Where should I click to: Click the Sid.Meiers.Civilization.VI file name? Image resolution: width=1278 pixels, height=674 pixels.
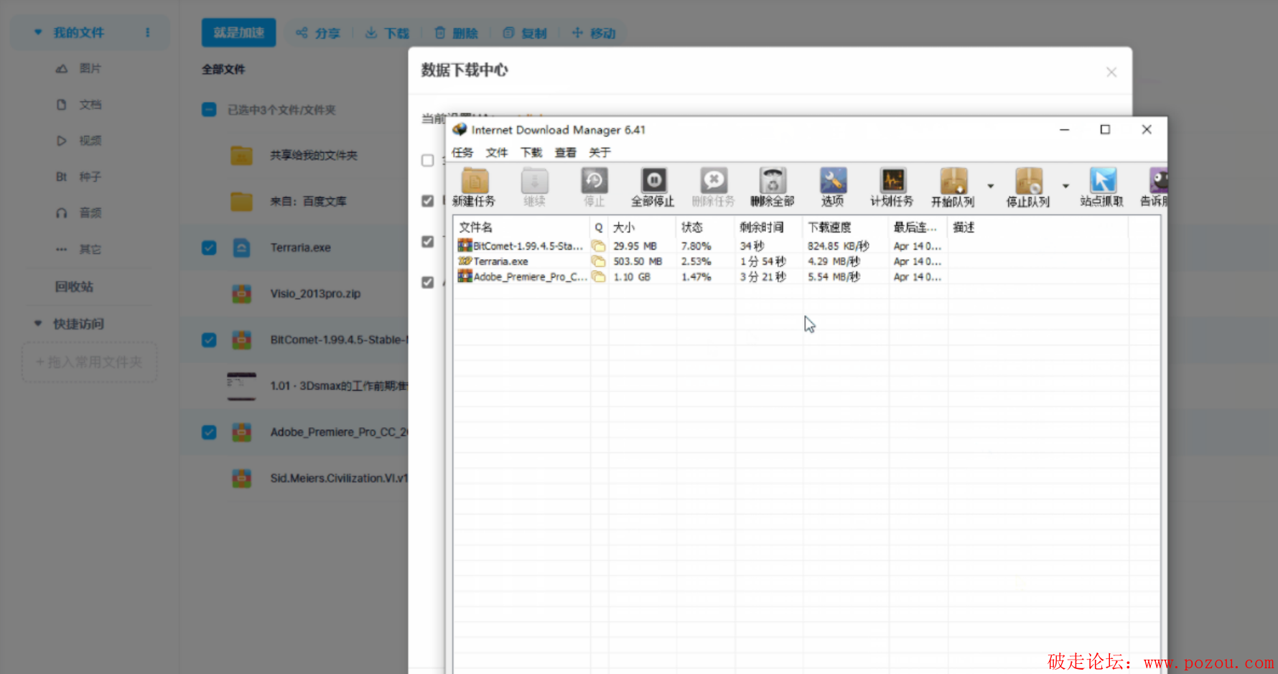tap(339, 478)
